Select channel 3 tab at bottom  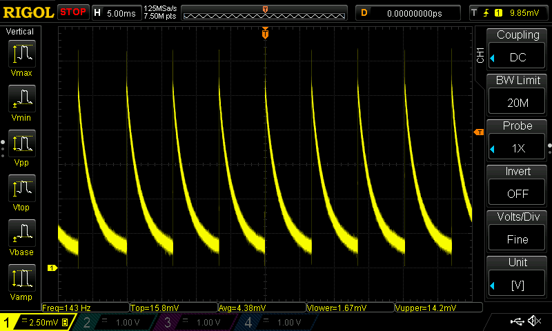(x=195, y=322)
